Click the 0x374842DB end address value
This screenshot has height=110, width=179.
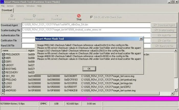pyautogui.click(x=71, y=91)
